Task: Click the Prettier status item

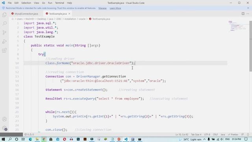Action: (x=233, y=135)
